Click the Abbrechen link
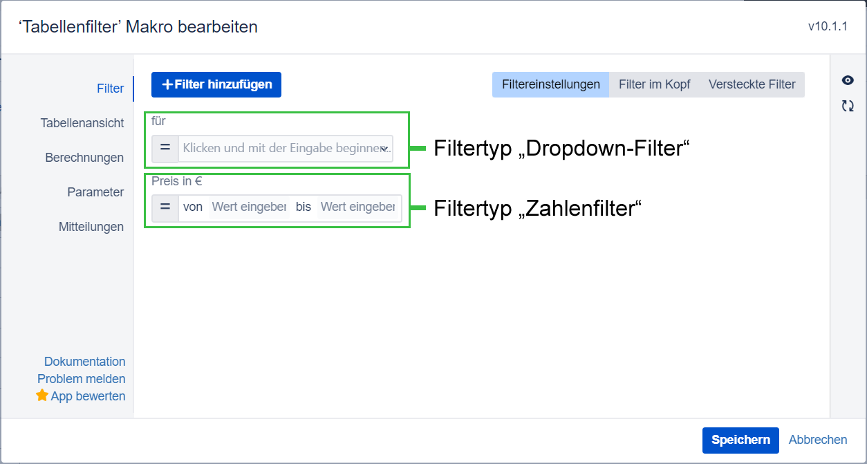 click(x=817, y=440)
